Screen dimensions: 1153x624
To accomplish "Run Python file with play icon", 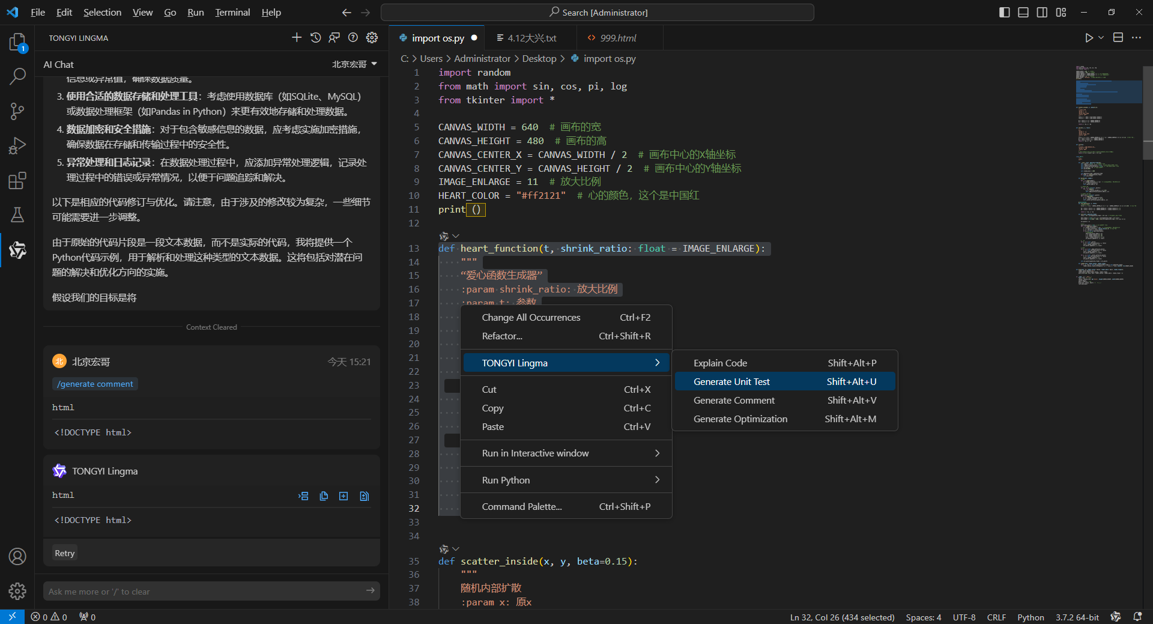I will pos(1089,38).
